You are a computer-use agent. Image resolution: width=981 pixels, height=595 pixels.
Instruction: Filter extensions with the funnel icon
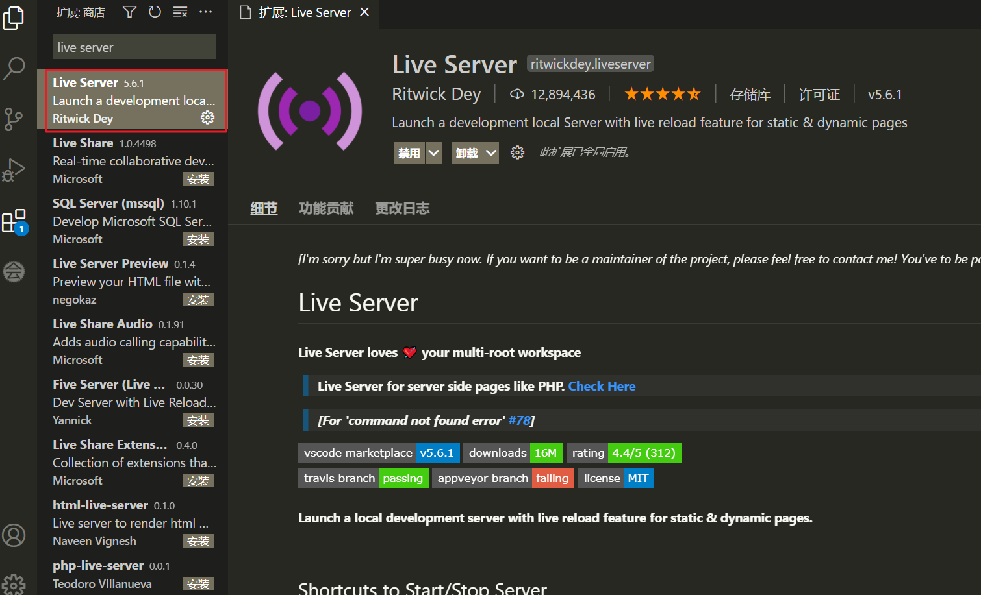[x=129, y=12]
